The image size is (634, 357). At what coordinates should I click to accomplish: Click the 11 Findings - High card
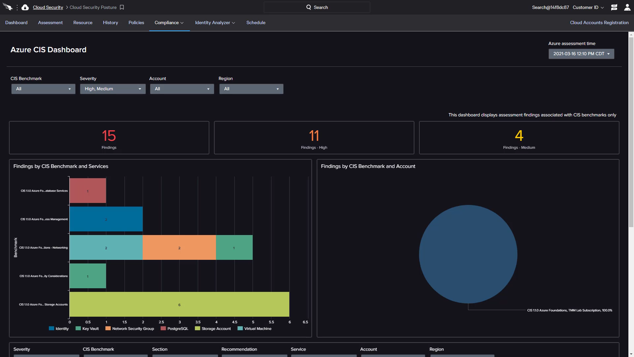pos(314,138)
